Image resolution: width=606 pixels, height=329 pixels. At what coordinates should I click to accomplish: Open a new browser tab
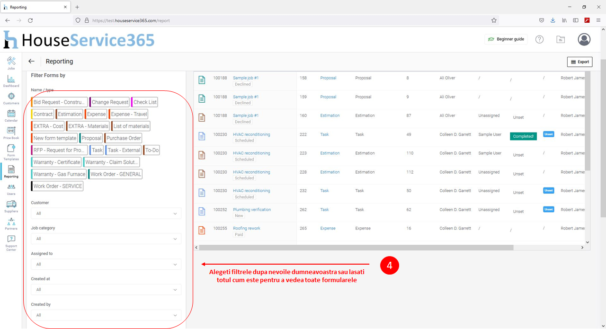pos(77,7)
